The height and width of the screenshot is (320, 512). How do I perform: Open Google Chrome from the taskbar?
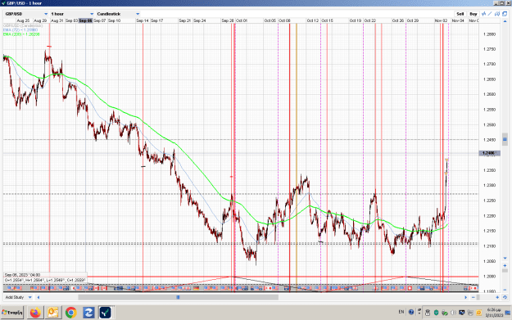(x=70, y=313)
